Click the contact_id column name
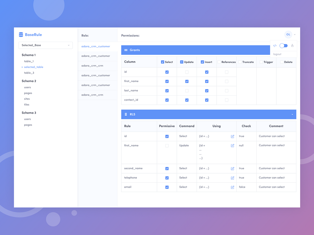The height and width of the screenshot is (235, 314). click(131, 100)
